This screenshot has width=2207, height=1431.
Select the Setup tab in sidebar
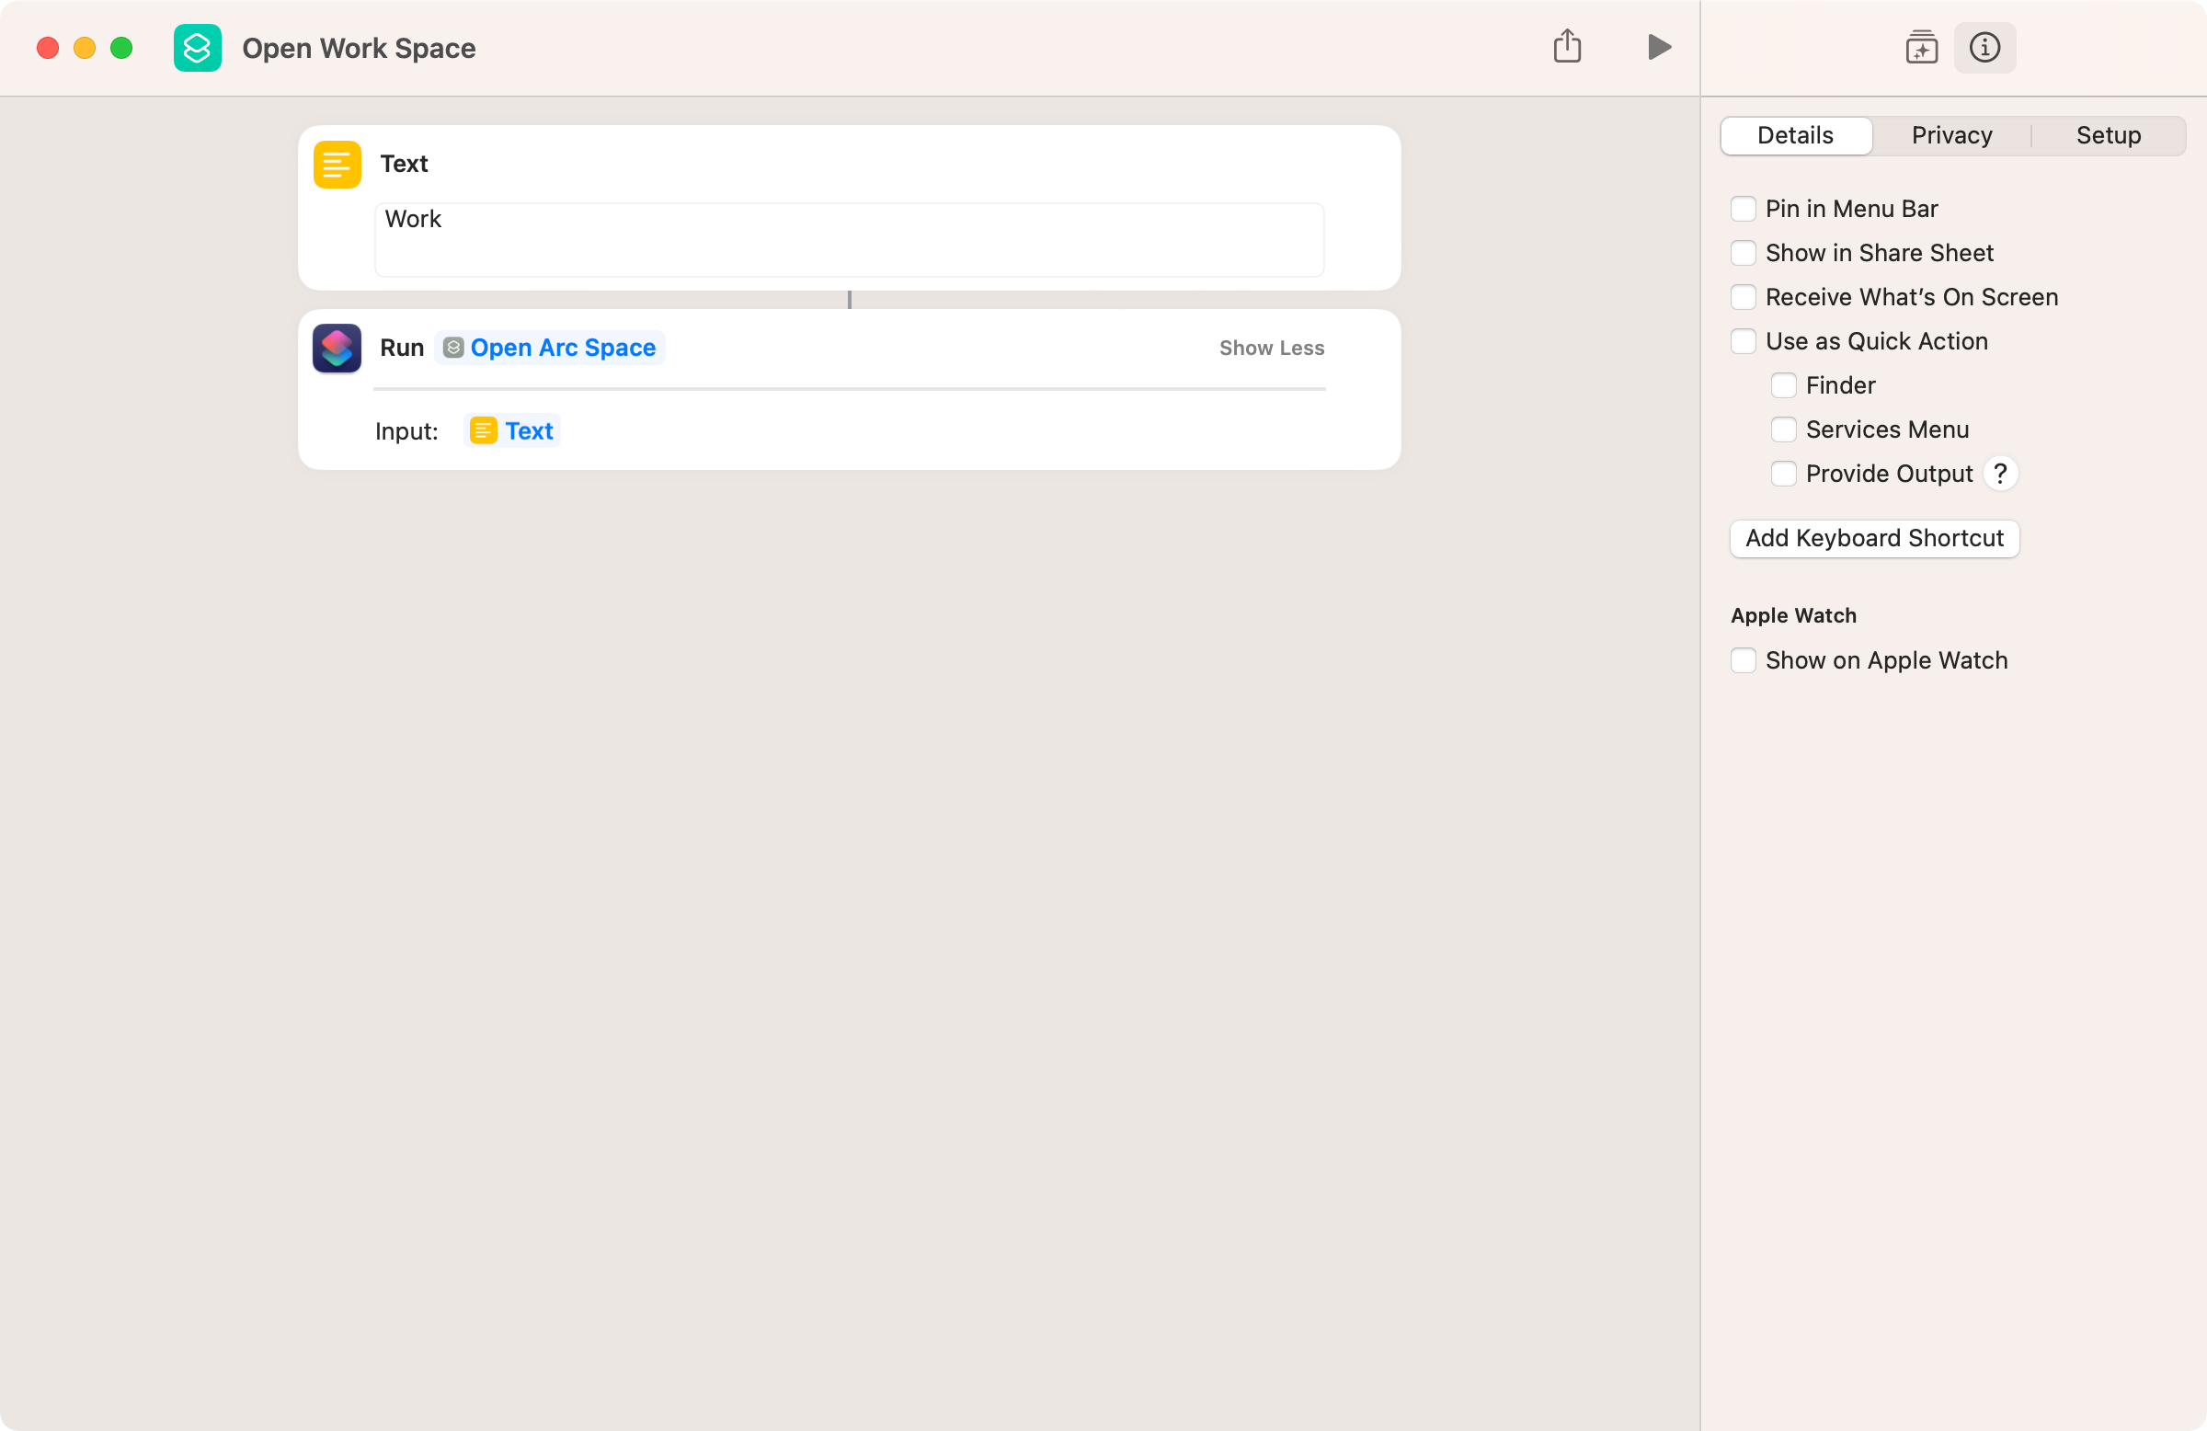pos(2109,133)
